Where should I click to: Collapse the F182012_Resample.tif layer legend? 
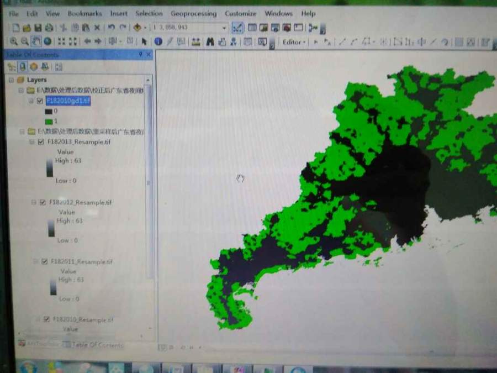pyautogui.click(x=34, y=202)
